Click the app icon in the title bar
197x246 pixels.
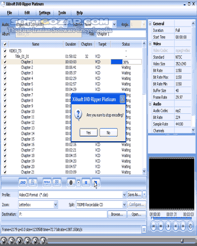tap(3, 4)
